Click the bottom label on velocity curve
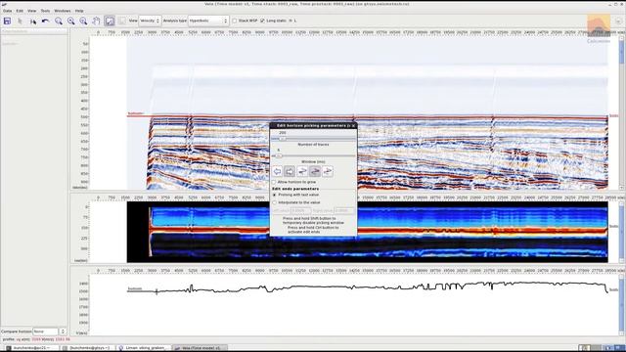Viewport: 626px width, 352px height. click(x=135, y=288)
